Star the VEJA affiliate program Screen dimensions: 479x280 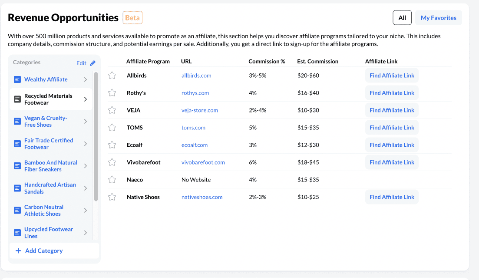(112, 110)
